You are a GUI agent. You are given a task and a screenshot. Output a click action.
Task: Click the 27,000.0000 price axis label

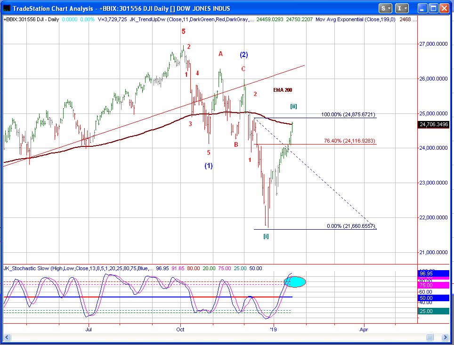click(433, 44)
